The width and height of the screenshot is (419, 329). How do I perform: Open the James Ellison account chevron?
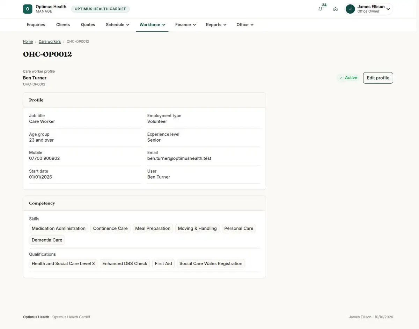point(388,9)
